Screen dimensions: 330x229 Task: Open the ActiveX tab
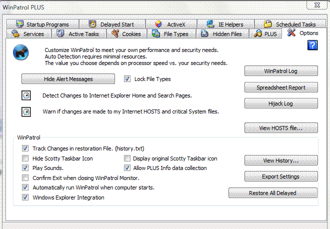(x=171, y=24)
